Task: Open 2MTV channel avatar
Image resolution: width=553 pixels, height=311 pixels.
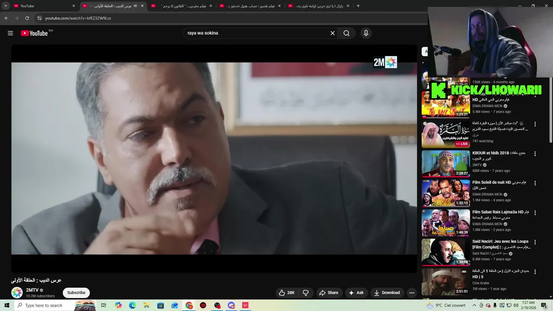Action: 17,293
